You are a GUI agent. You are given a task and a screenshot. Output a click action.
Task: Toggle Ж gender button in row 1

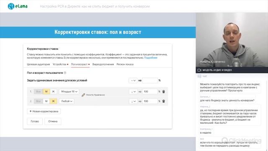click(x=53, y=91)
